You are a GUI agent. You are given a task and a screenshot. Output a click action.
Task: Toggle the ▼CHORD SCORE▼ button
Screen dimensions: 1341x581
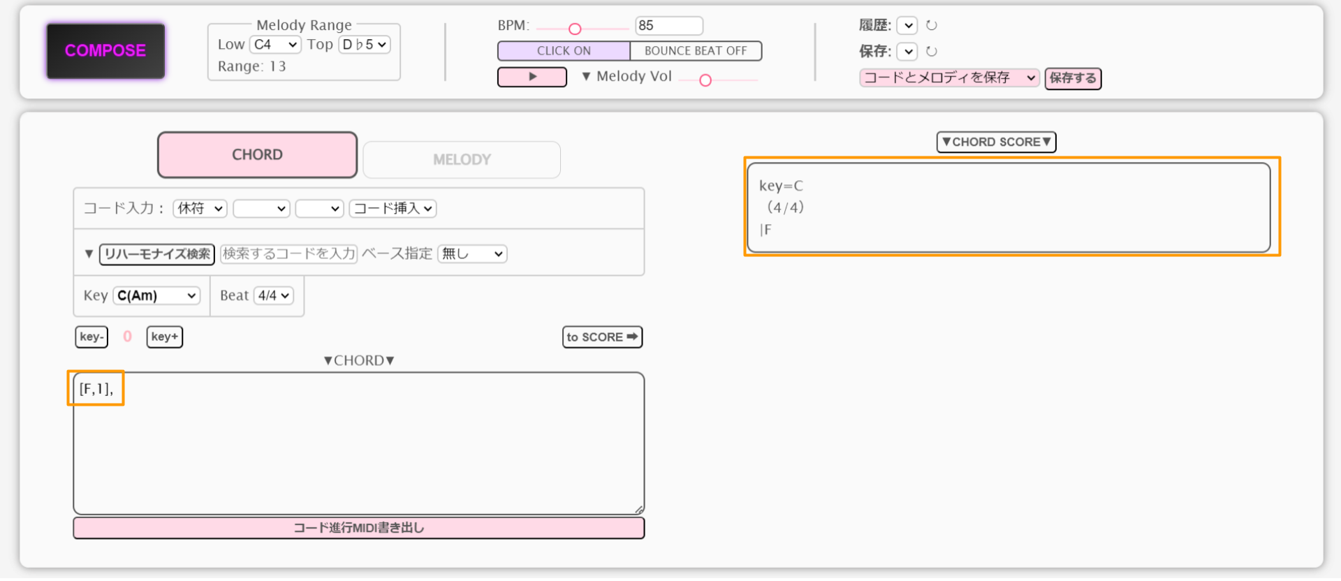pos(996,142)
